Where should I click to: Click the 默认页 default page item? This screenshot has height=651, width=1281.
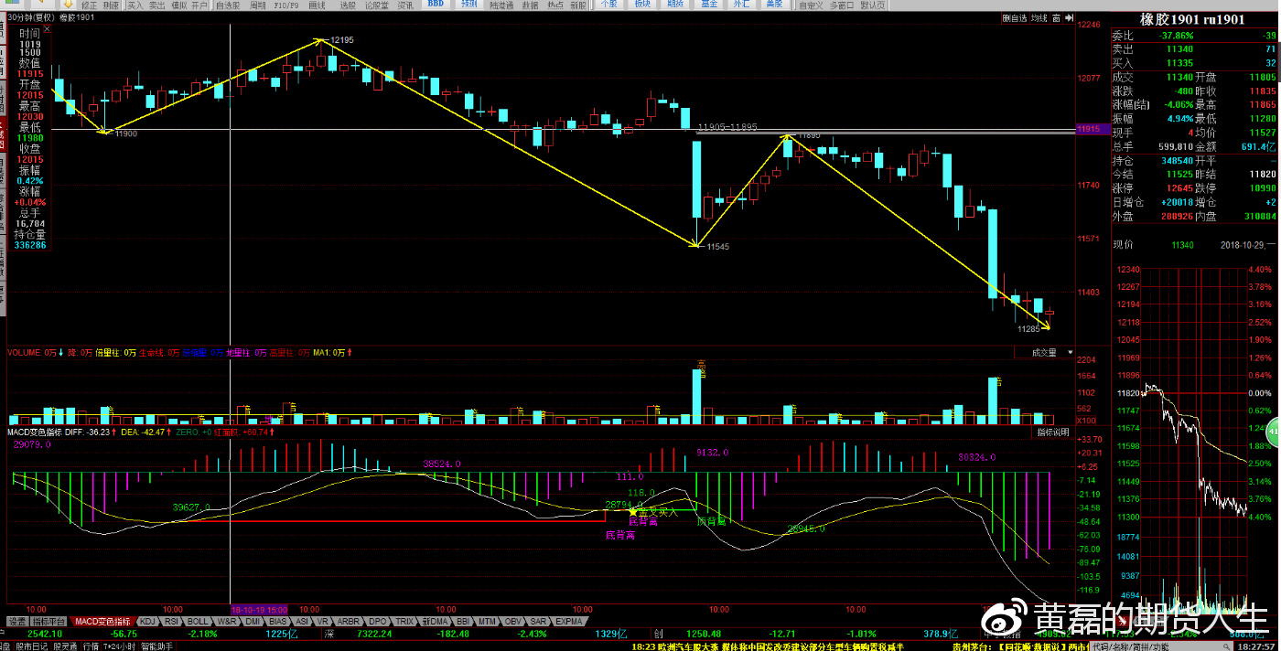(873, 5)
